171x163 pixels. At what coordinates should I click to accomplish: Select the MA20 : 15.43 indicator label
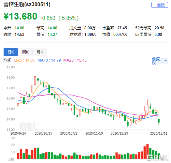click(75, 60)
